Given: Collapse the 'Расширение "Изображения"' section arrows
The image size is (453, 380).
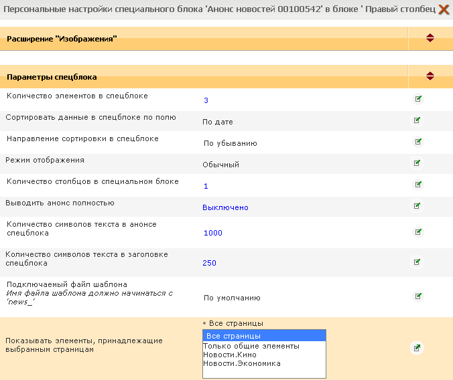Looking at the screenshot, I should tap(430, 39).
